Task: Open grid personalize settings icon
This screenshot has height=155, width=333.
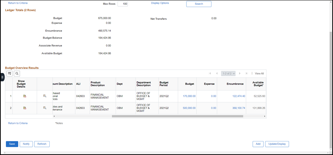Action: coord(10,74)
